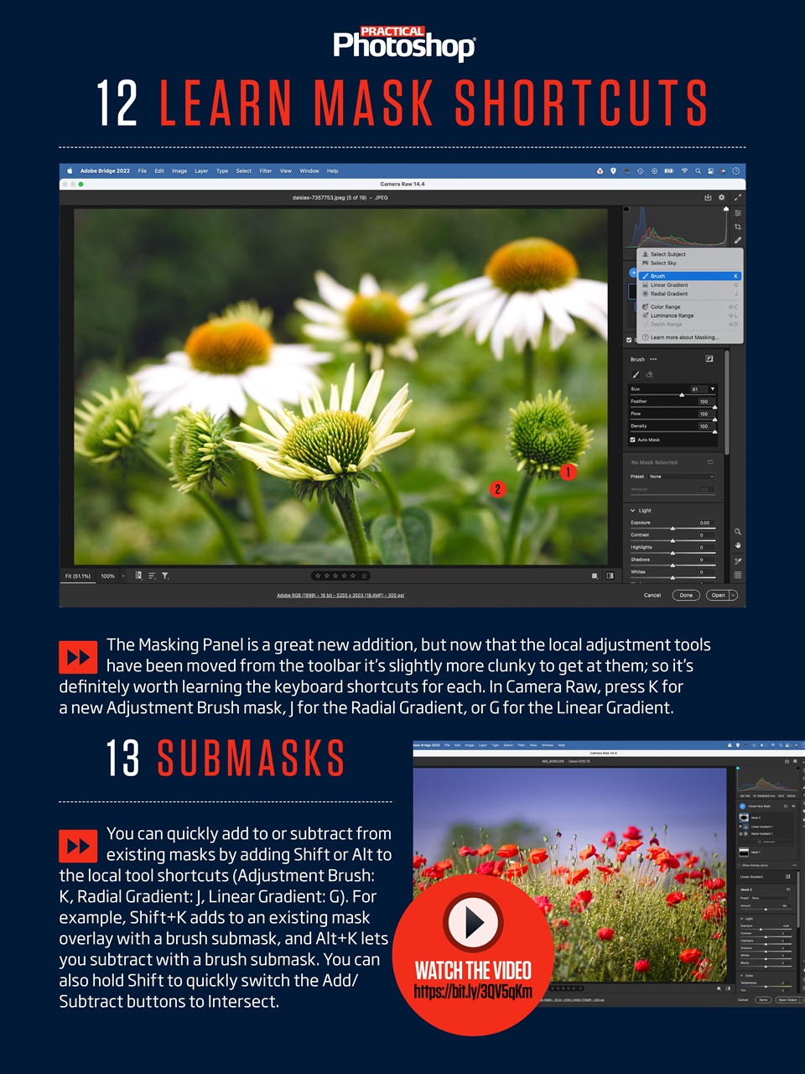Open the Preset dropdown showing None
Screen dimensions: 805x1074
tap(681, 477)
